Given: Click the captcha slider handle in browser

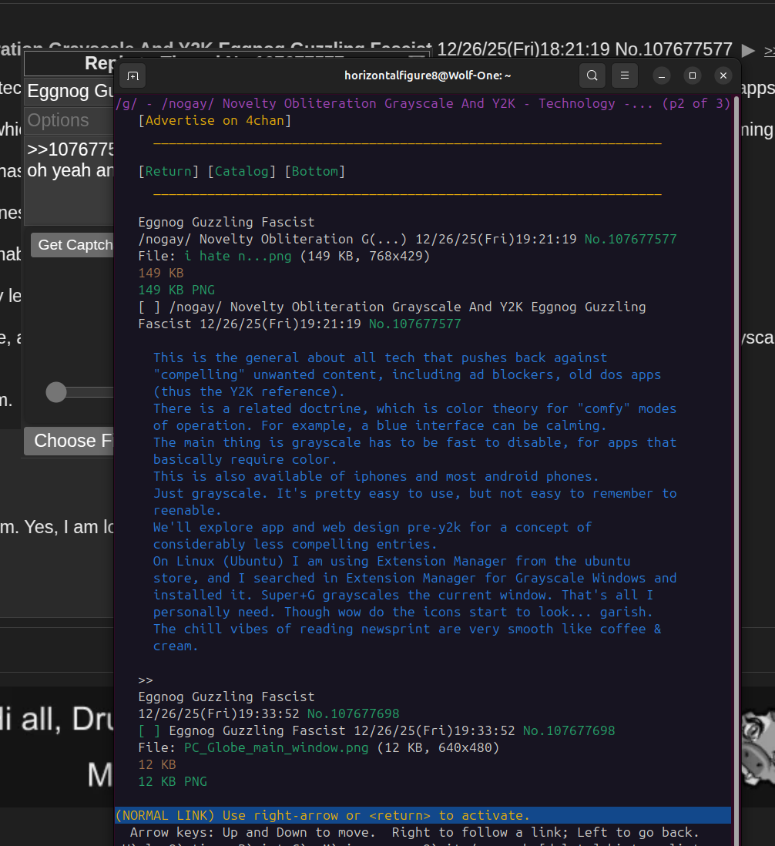Looking at the screenshot, I should point(56,392).
